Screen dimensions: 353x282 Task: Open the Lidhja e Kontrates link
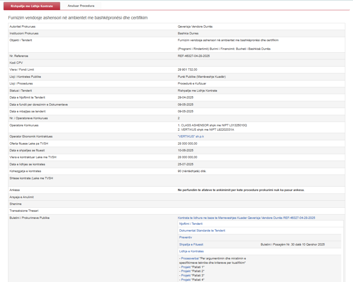coord(191,251)
